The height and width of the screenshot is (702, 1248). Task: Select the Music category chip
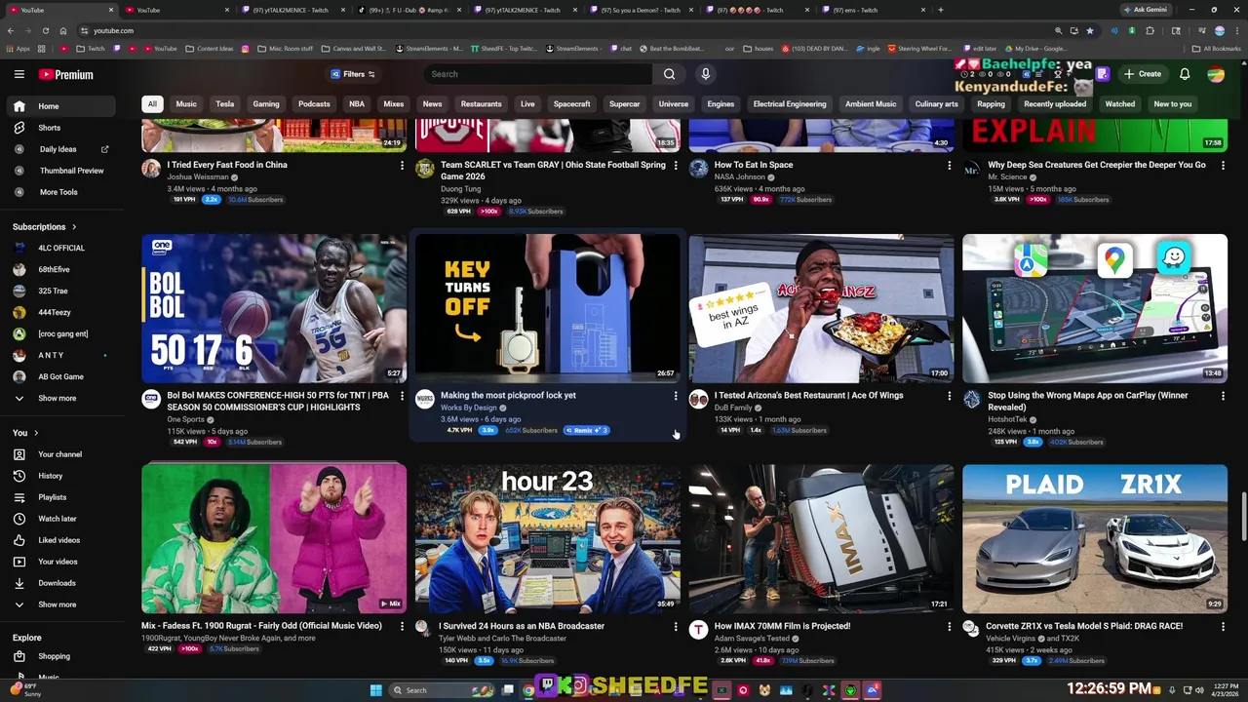pyautogui.click(x=186, y=104)
